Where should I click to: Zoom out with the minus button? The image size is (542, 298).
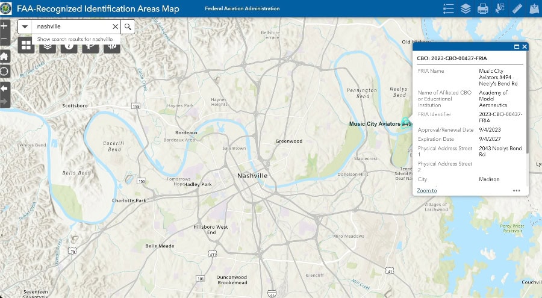click(4, 40)
